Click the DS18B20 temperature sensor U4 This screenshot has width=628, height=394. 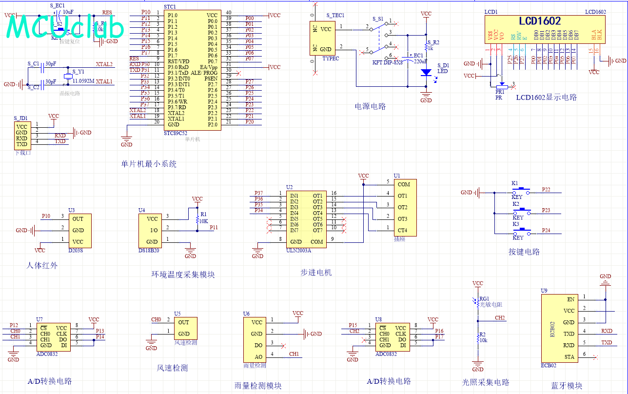(152, 230)
